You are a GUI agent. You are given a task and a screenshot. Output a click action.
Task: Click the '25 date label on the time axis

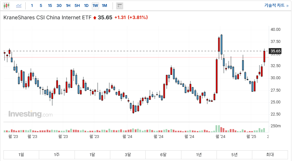click(x=251, y=137)
